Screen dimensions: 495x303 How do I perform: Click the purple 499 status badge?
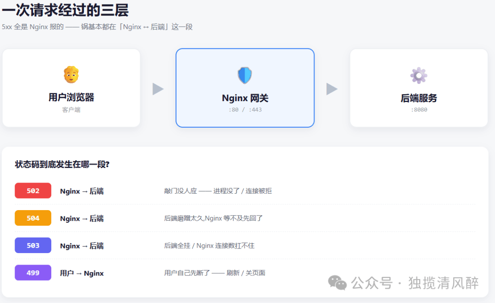[33, 273]
